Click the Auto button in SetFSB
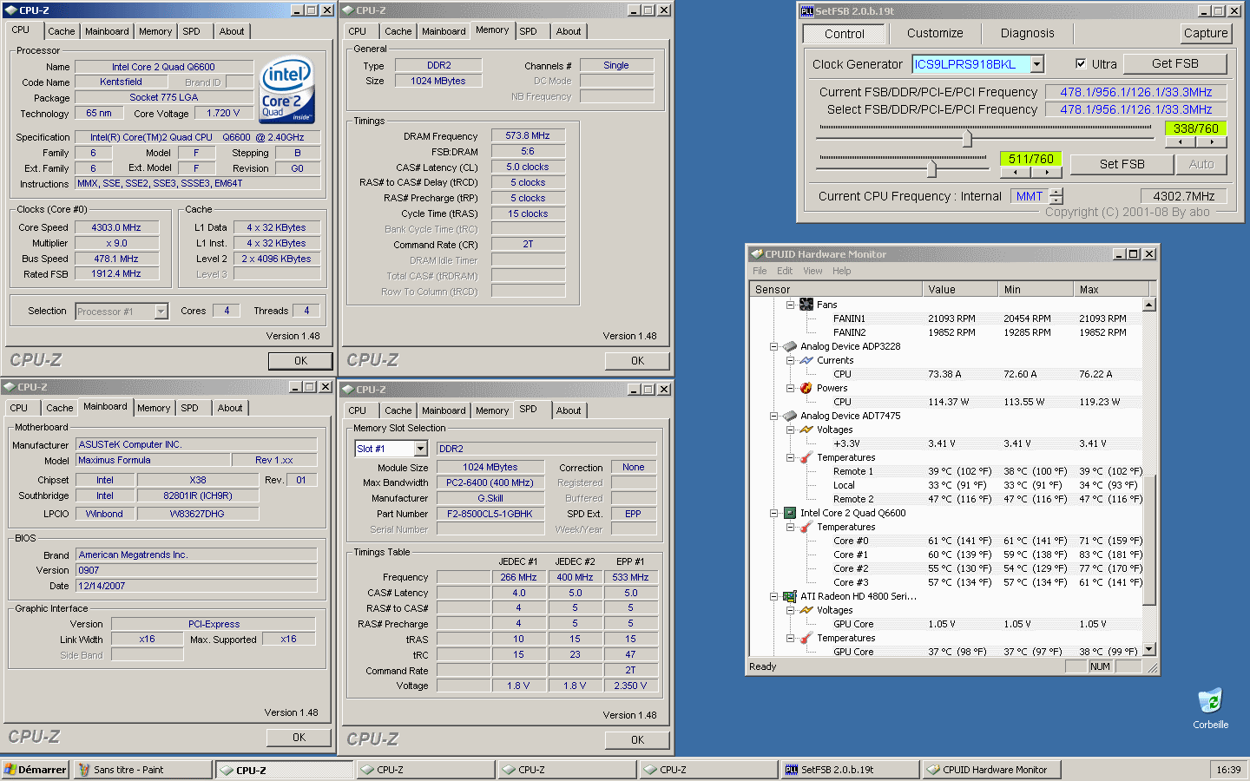1250x781 pixels. [1201, 164]
